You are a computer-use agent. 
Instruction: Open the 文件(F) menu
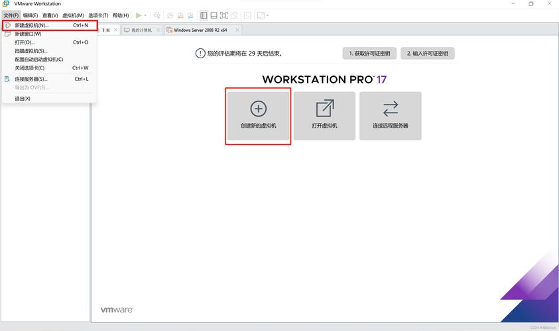[11, 15]
